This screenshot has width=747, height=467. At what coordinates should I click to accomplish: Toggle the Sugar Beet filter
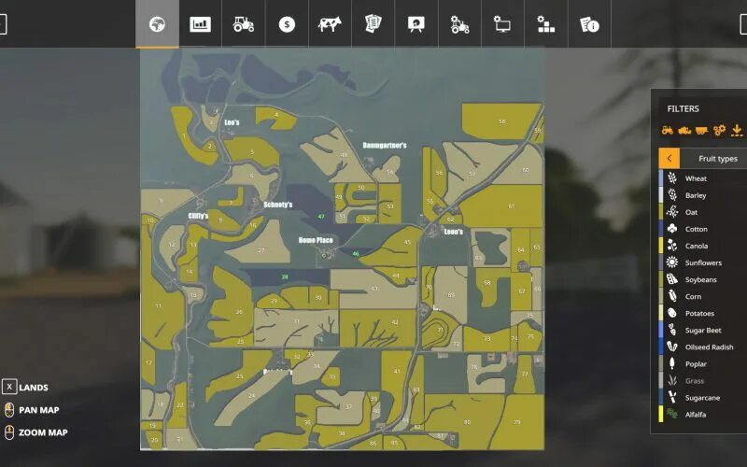[703, 331]
